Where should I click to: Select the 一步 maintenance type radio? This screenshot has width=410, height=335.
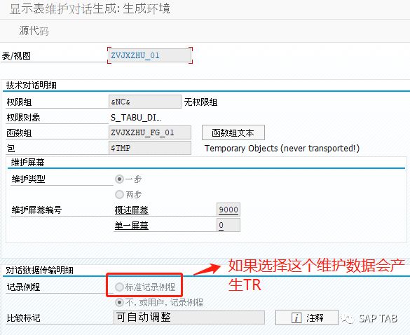point(120,179)
